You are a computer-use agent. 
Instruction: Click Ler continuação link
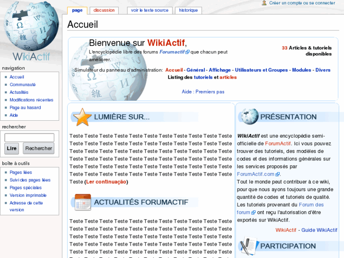(106, 182)
